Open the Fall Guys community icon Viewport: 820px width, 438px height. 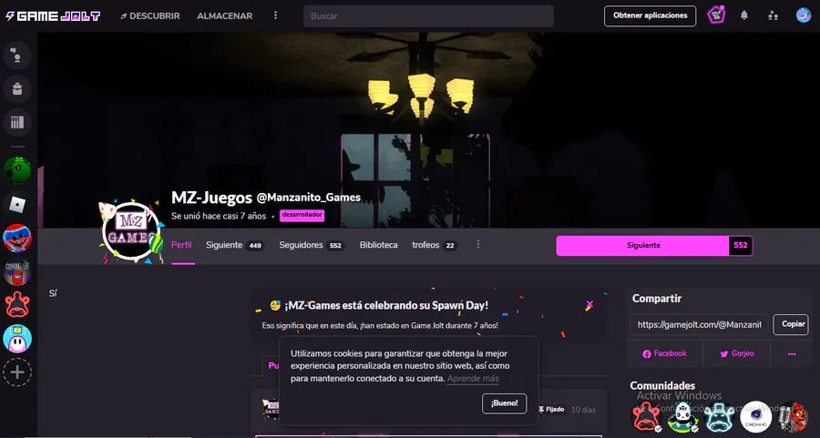coord(17,339)
